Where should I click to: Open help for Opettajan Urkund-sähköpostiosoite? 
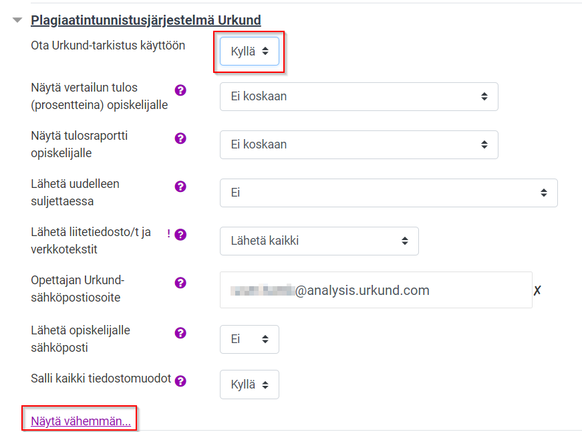point(180,283)
